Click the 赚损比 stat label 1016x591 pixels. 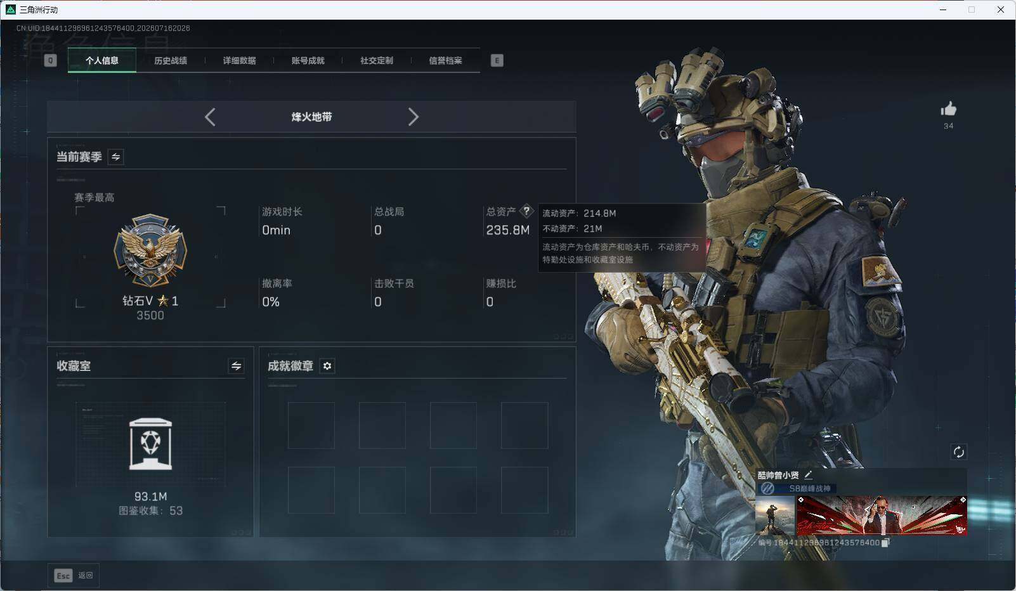[x=501, y=283]
